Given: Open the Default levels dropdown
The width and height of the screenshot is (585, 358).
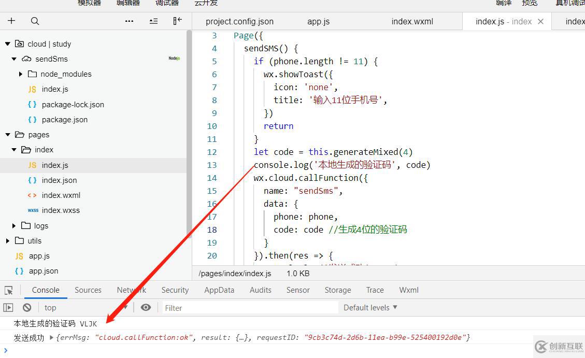Looking at the screenshot, I should click(370, 308).
